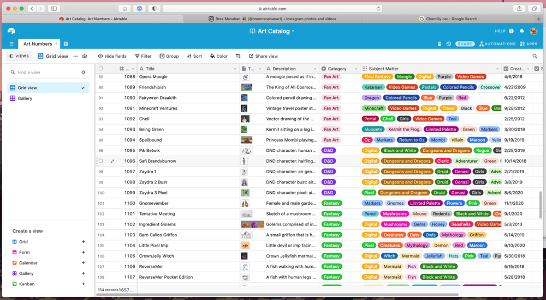Screen dimensions: 546x300
Task: Open the Sort button
Action: tap(194, 56)
